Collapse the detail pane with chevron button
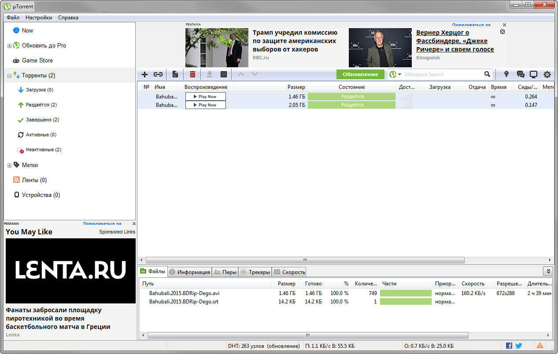The height and width of the screenshot is (354, 558). tap(547, 271)
